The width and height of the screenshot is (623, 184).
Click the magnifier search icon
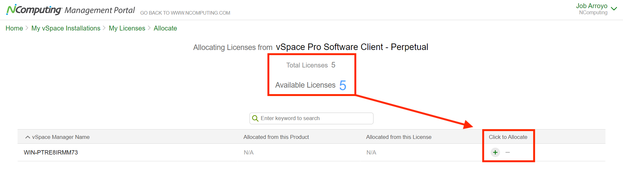click(x=255, y=118)
